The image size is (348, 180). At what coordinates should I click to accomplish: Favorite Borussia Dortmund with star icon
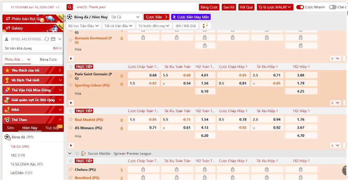click(x=71, y=40)
